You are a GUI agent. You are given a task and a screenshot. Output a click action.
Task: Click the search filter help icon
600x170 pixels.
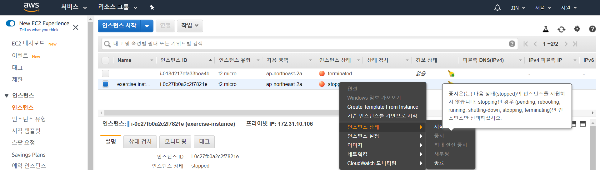[512, 44]
